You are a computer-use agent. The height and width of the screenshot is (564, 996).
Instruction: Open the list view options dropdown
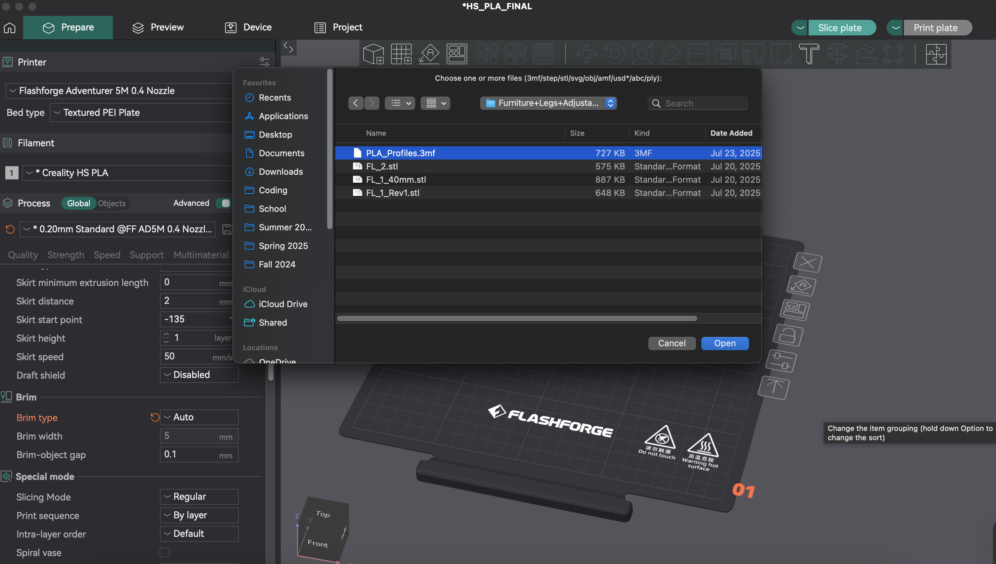pos(400,103)
